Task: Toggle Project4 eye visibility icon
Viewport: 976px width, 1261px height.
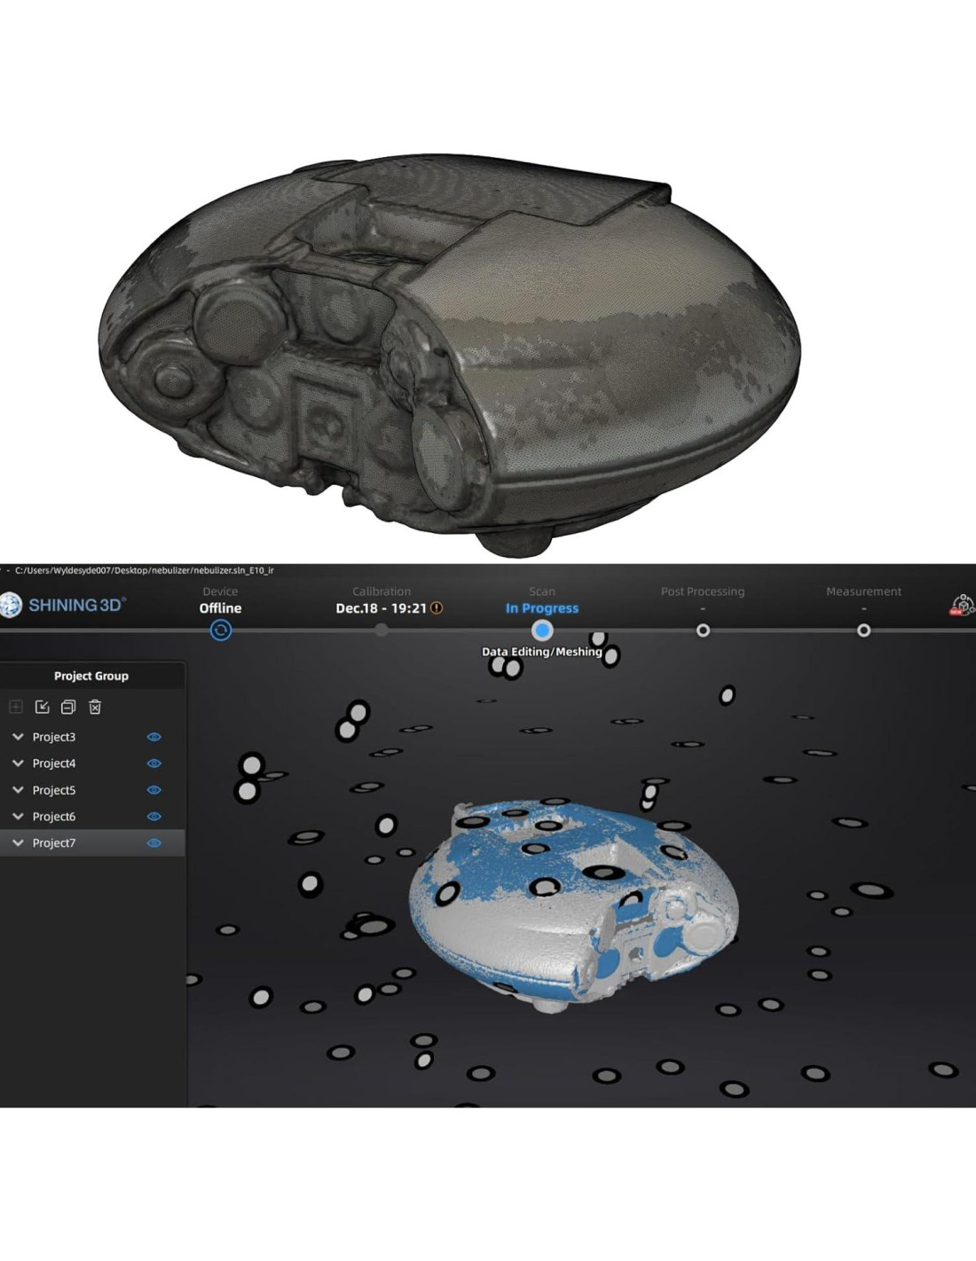Action: 153,764
